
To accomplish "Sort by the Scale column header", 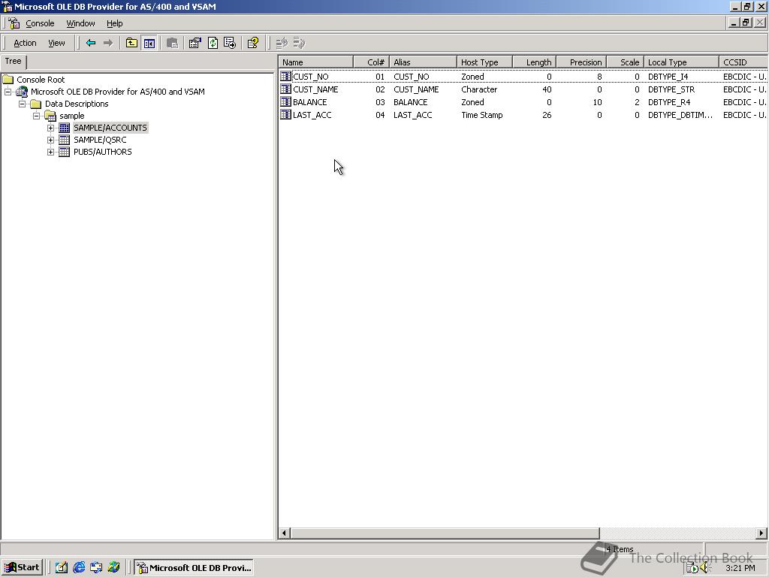I will click(x=626, y=62).
